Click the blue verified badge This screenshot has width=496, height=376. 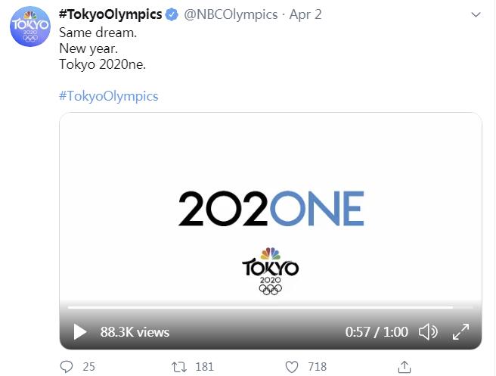172,15
